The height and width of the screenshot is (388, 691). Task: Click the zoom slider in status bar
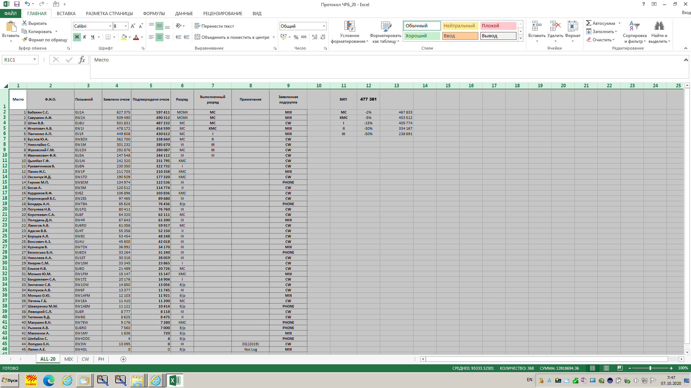coord(650,368)
